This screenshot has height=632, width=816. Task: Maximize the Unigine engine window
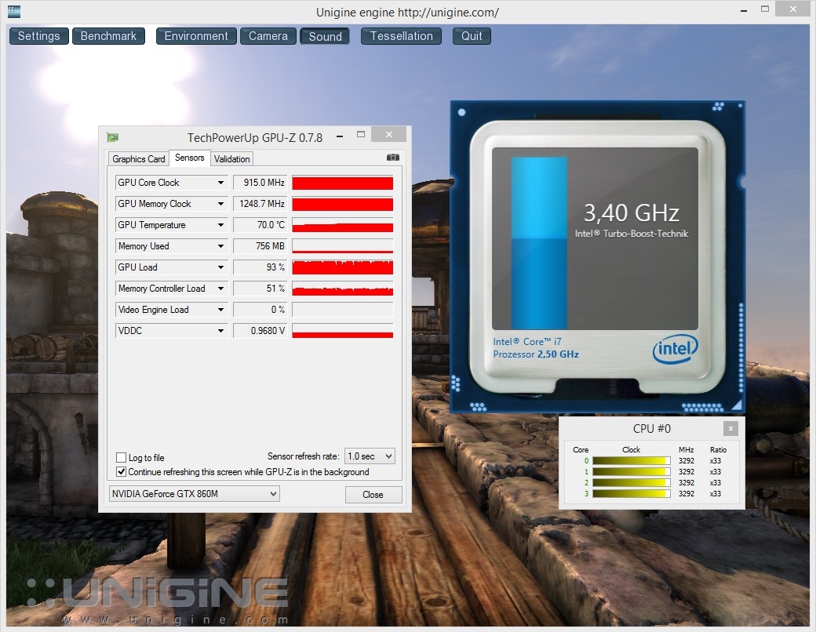coord(765,9)
